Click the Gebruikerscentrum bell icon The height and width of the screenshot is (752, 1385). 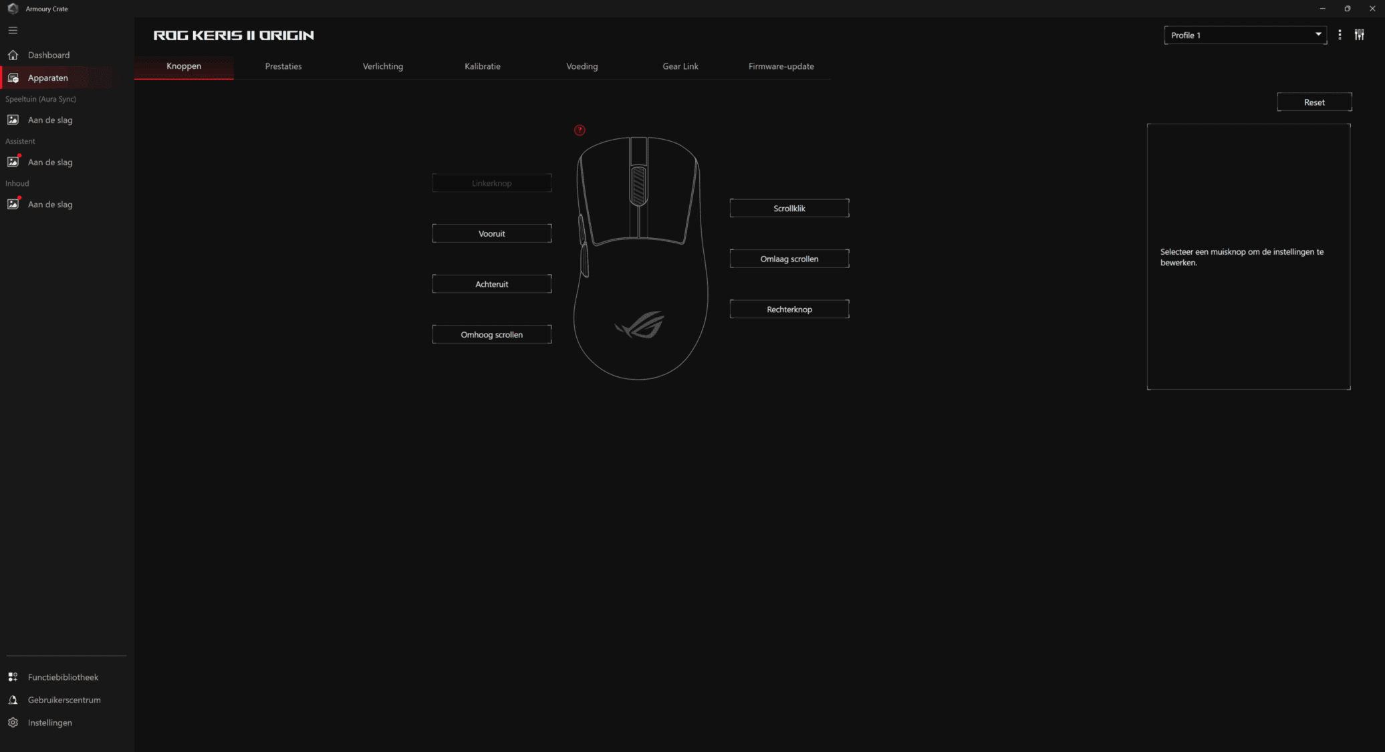(13, 700)
